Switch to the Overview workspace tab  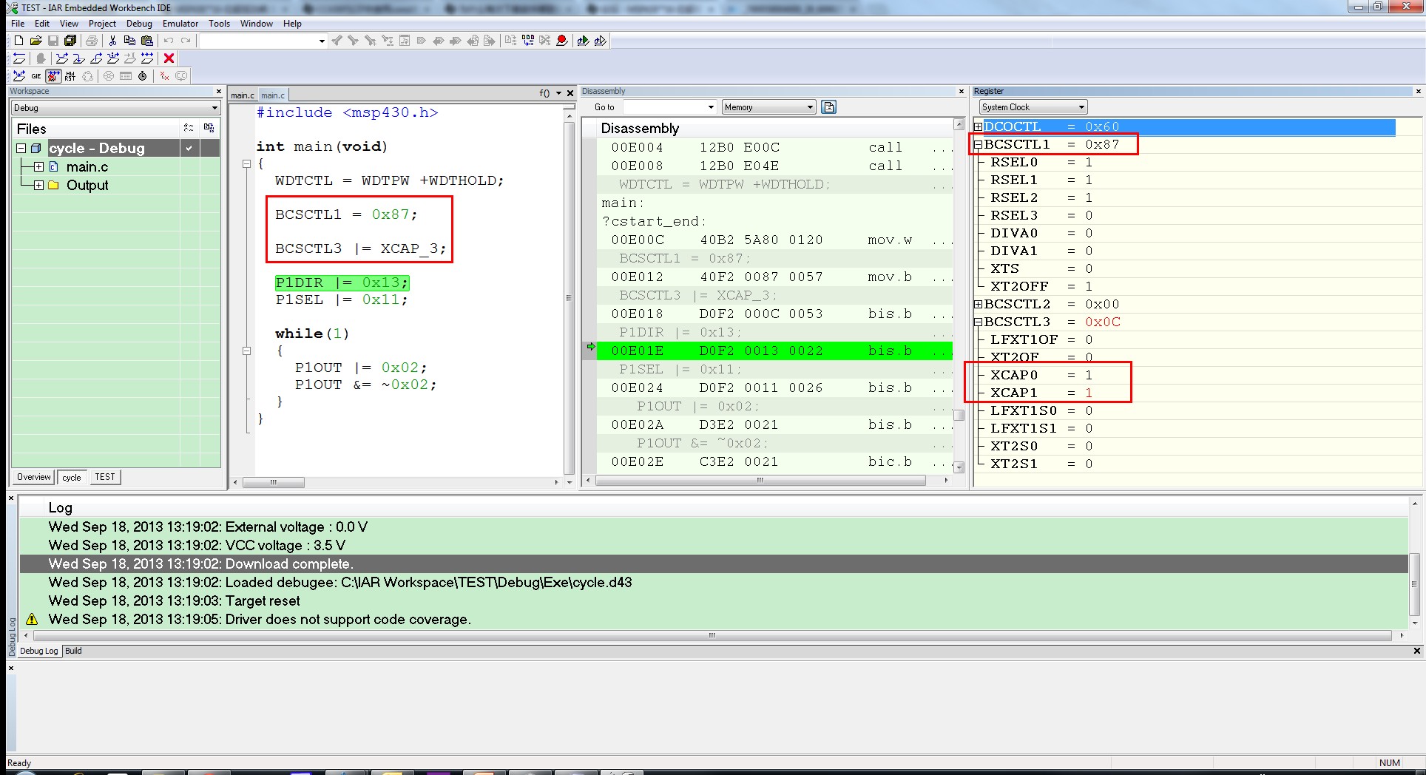pyautogui.click(x=34, y=477)
